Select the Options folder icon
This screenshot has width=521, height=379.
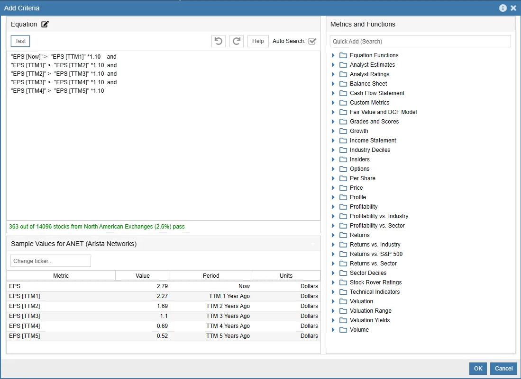pos(343,169)
